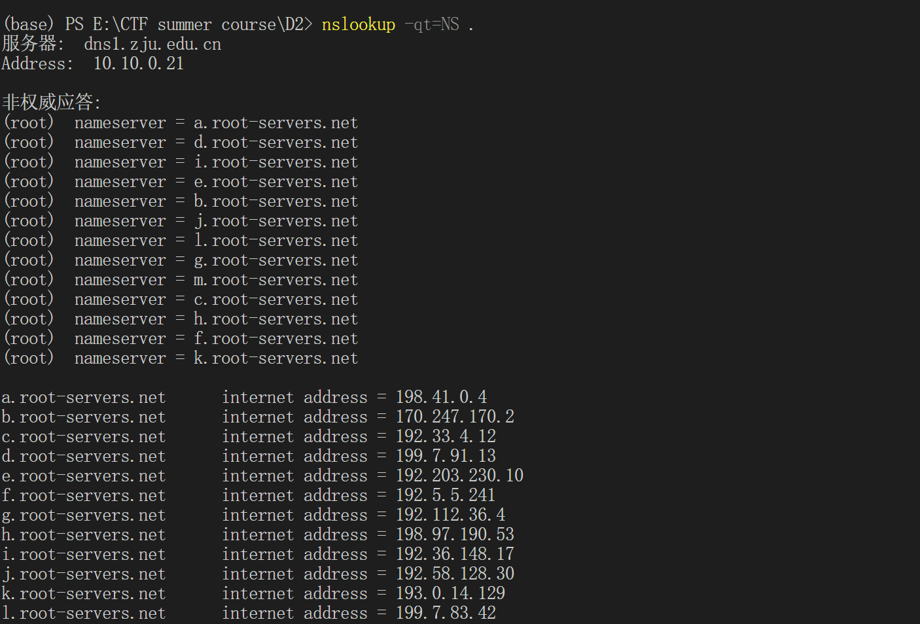This screenshot has height=624, width=920.
Task: Click IP address 198.41.0.4
Action: pos(441,398)
